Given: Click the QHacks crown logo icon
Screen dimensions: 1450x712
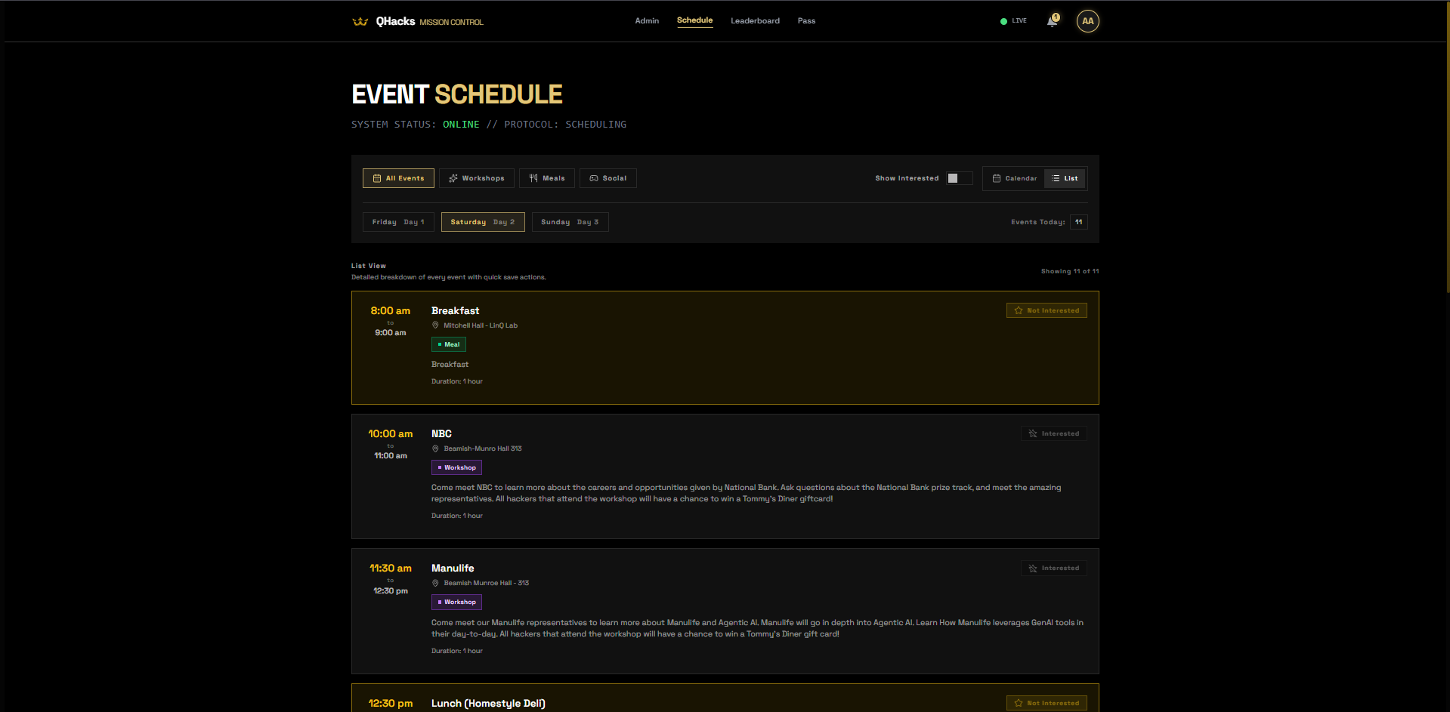Looking at the screenshot, I should tap(360, 21).
